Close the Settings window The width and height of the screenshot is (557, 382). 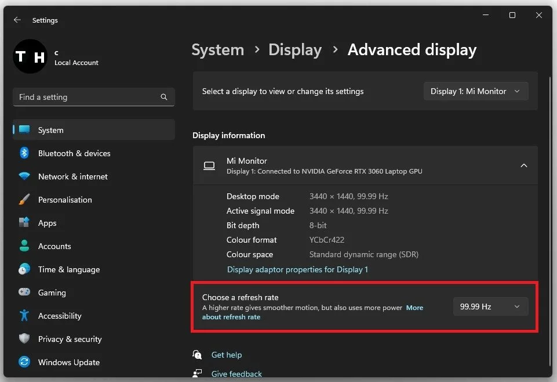click(539, 15)
